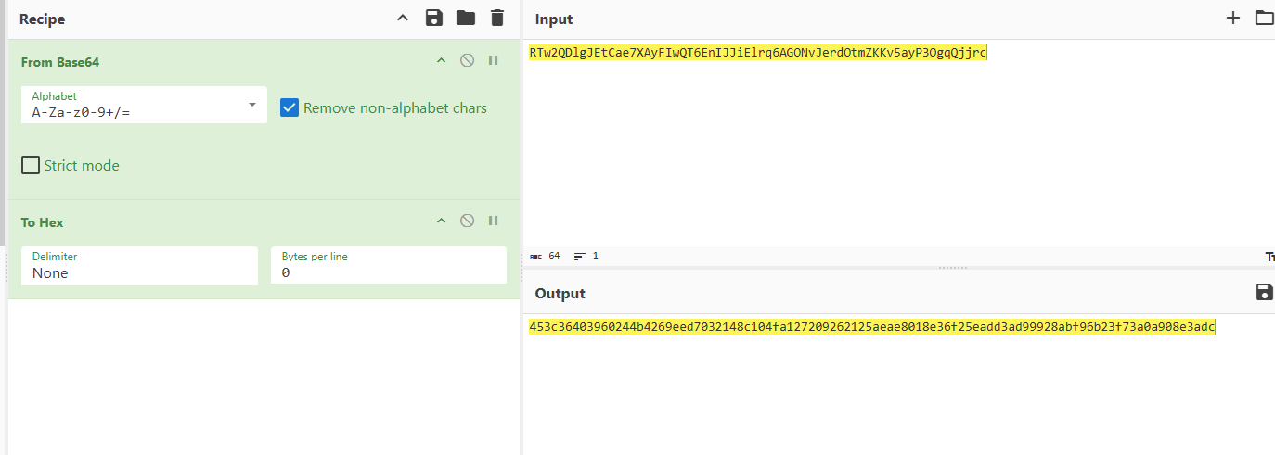Save the recipe with floppy icon
This screenshot has width=1275, height=455.
(x=433, y=18)
